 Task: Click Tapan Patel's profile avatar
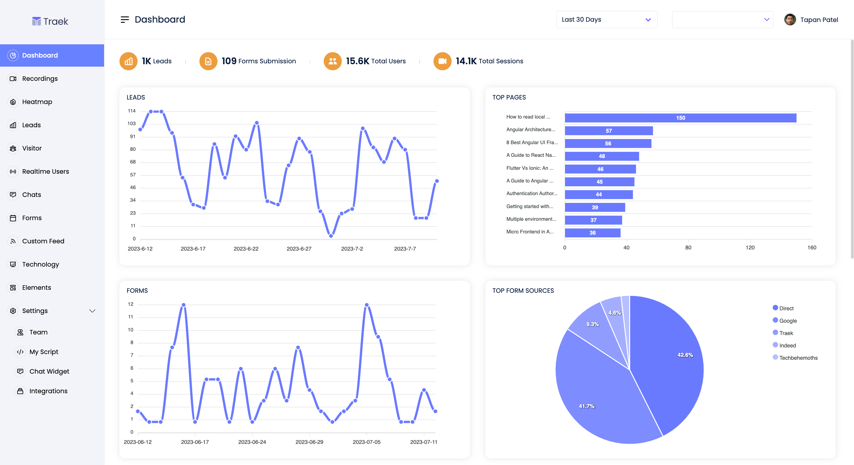[x=790, y=19]
